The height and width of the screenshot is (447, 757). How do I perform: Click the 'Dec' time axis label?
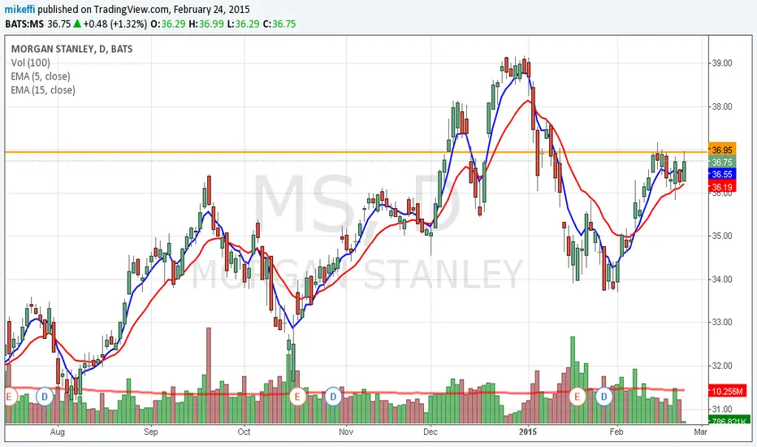pos(430,432)
